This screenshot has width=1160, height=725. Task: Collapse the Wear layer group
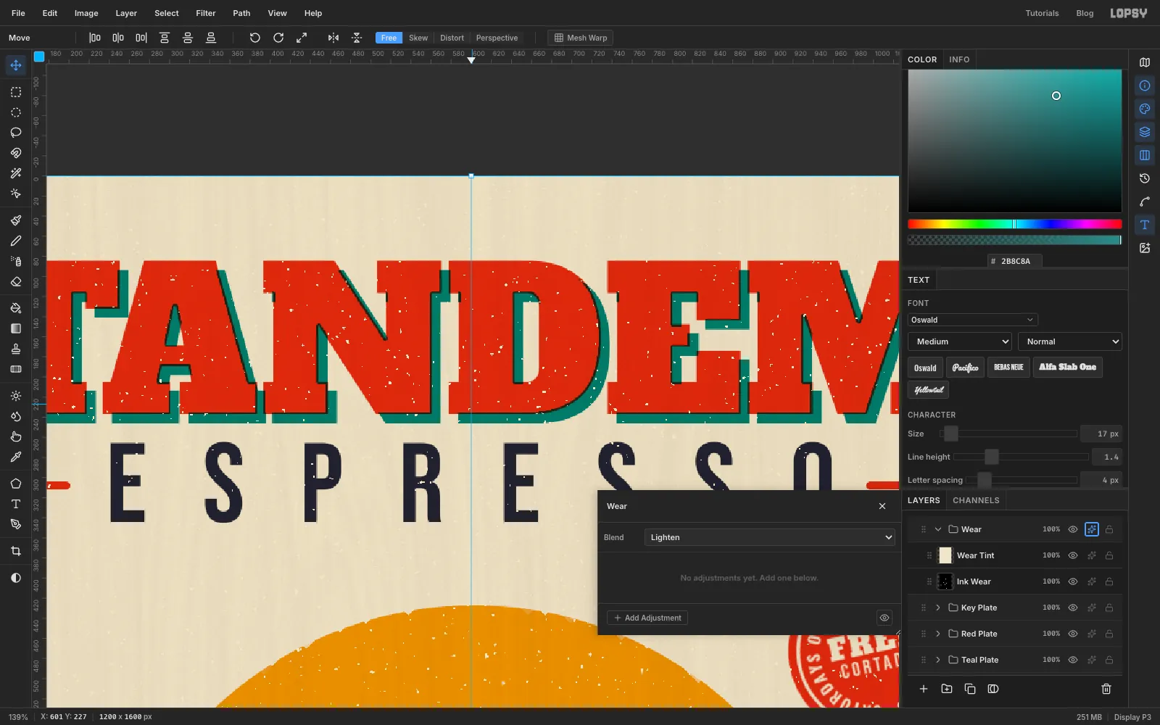938,529
